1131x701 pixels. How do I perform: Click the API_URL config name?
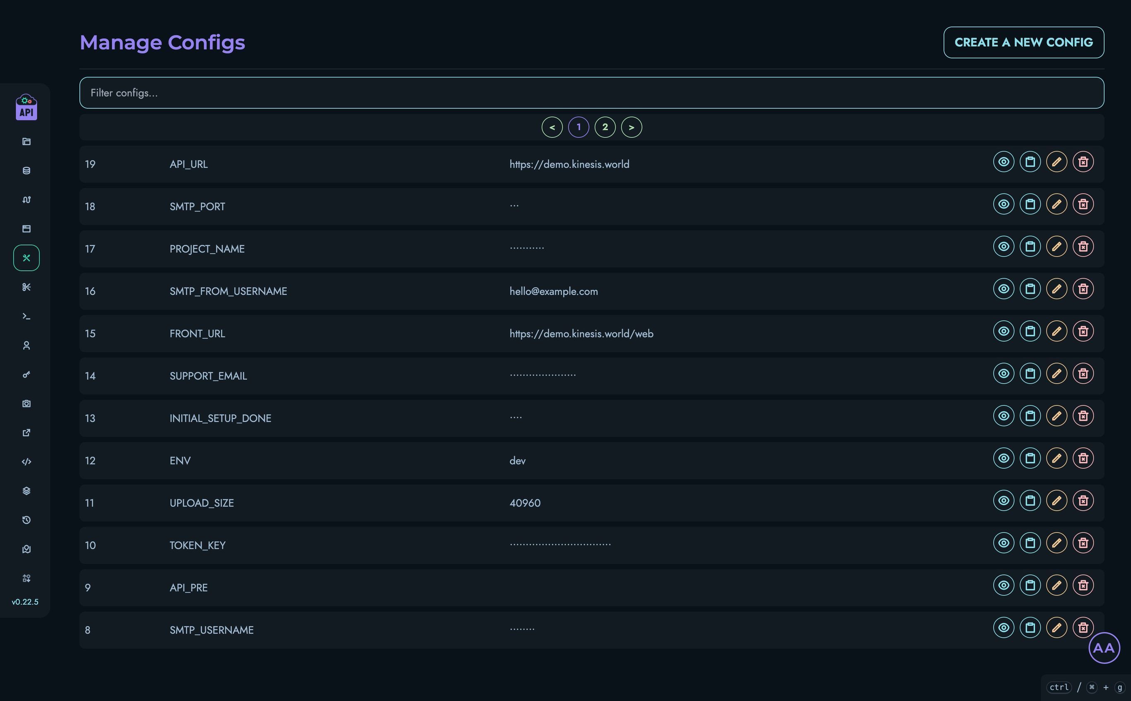[188, 164]
